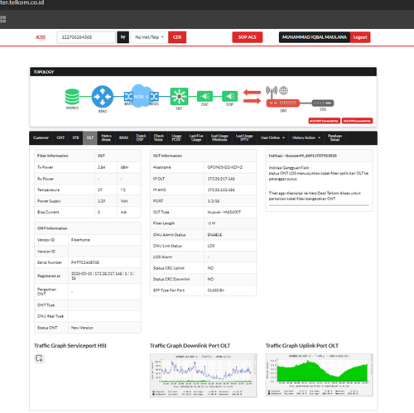Click the IP OLT value 172.28.217.148

tap(221, 179)
